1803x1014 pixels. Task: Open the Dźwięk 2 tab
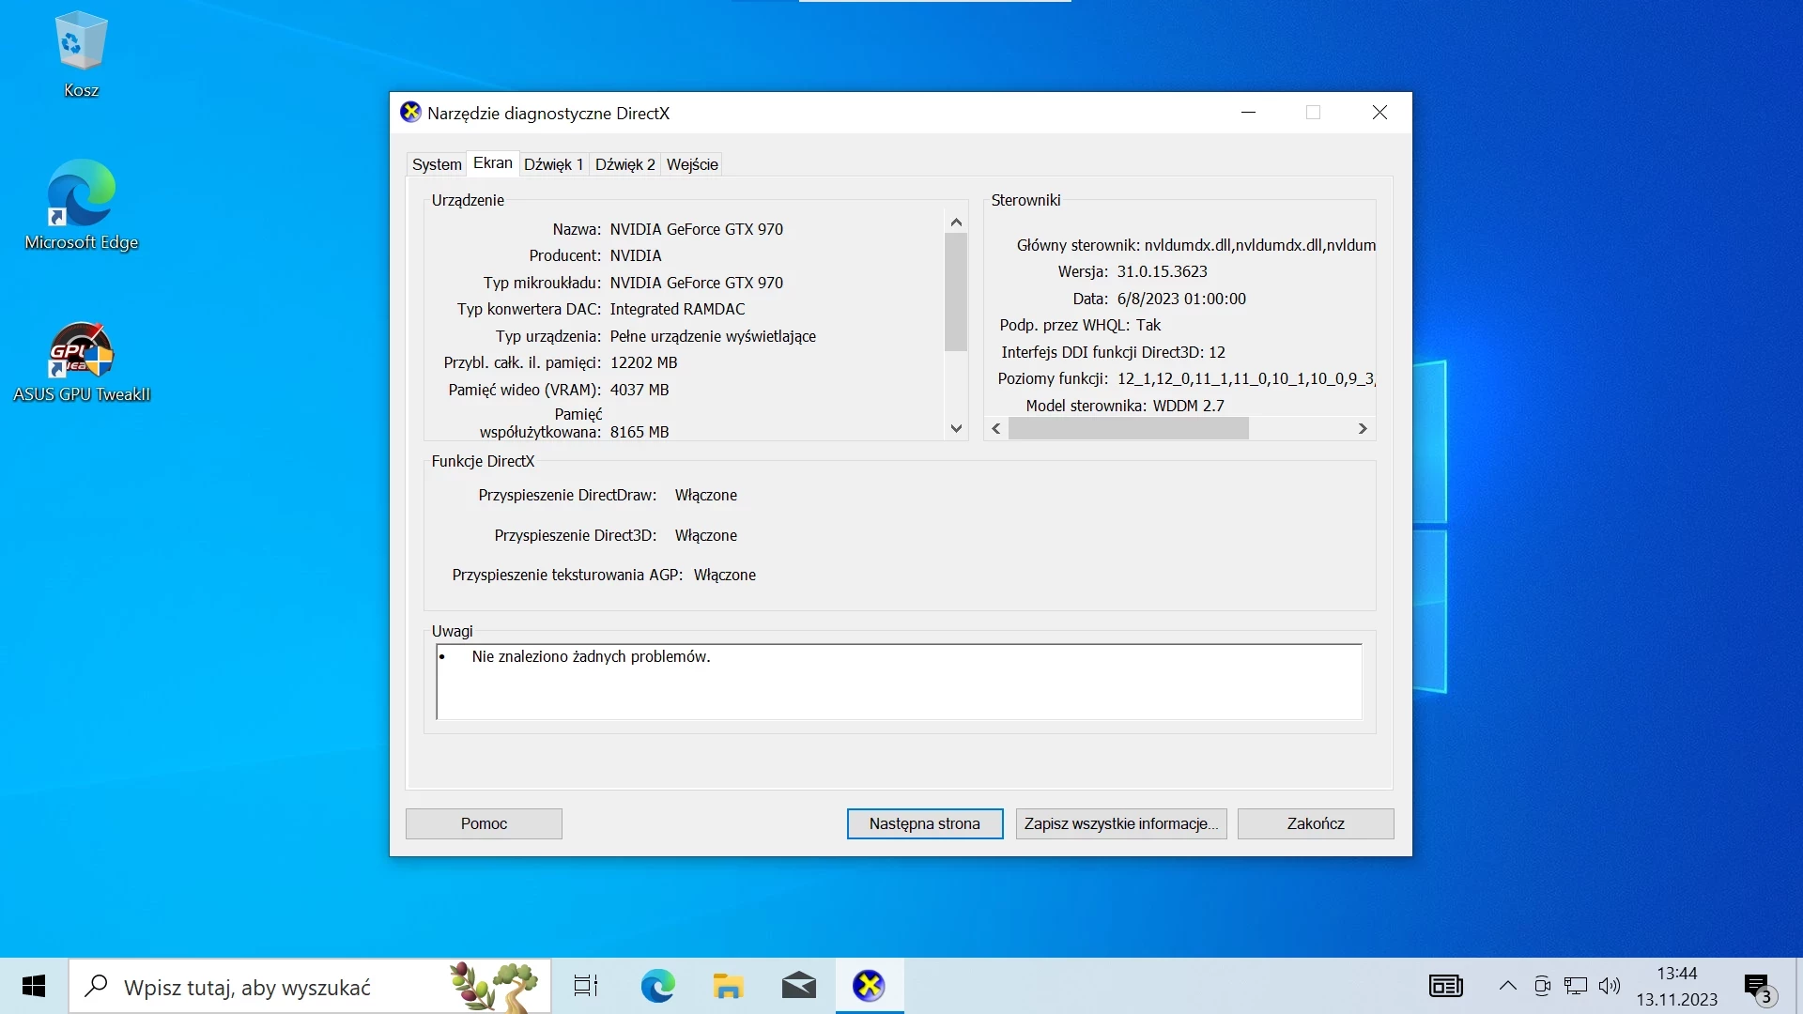coord(625,164)
